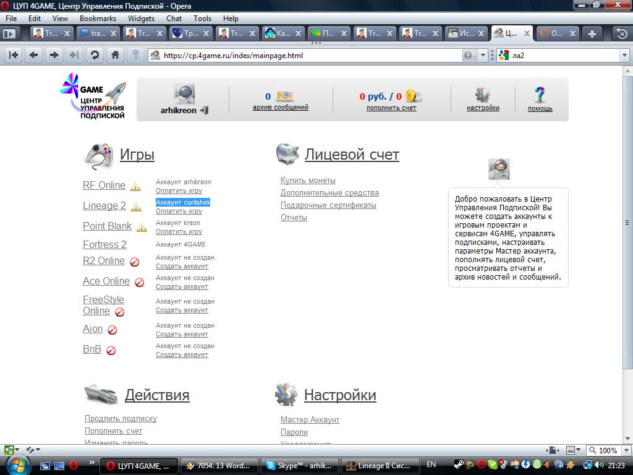Open a new tab with plus button
The height and width of the screenshot is (475, 633).
coord(592,33)
